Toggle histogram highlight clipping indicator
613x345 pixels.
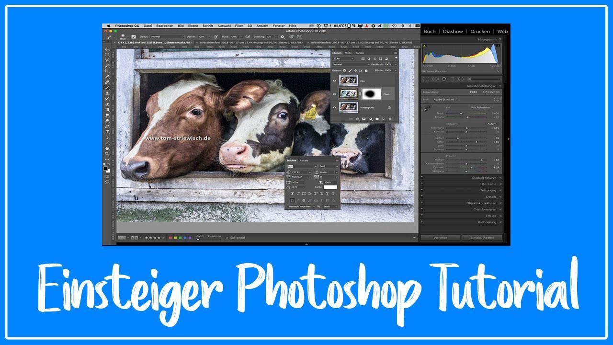[499, 46]
